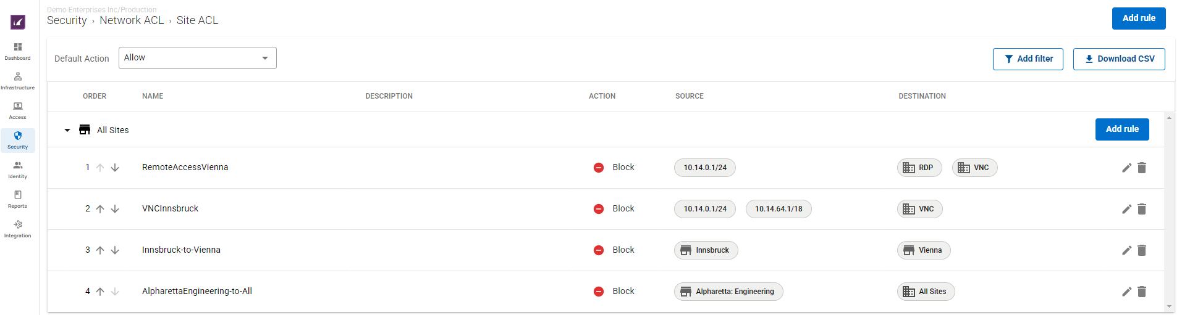Viewport: 1182px width, 315px height.
Task: Open the Integration sidebar icon
Action: pos(17,229)
